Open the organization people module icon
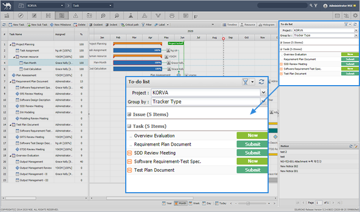 tap(145, 16)
